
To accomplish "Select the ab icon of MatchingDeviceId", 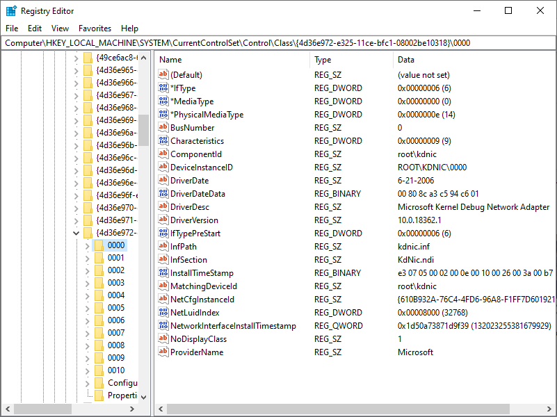I will point(163,286).
